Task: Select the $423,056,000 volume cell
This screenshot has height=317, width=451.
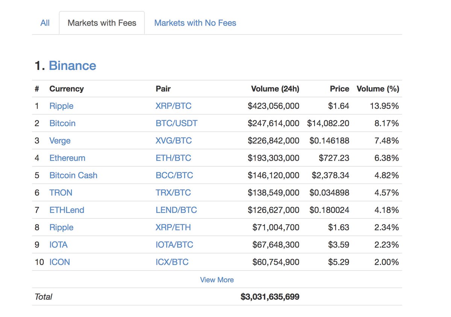Action: (274, 106)
